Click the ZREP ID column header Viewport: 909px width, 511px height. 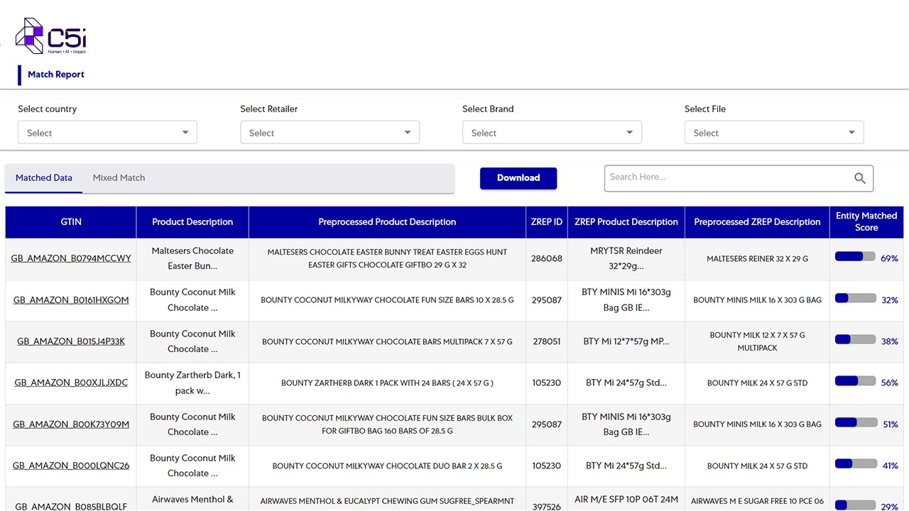click(x=547, y=222)
